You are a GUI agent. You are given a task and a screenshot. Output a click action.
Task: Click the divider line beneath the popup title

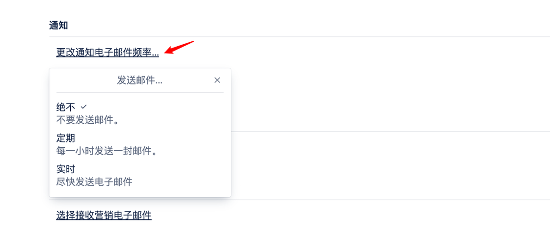140,93
